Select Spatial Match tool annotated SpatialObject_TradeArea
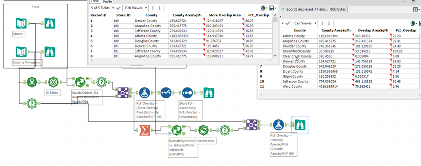This screenshot has width=421, height=166. pos(80,82)
